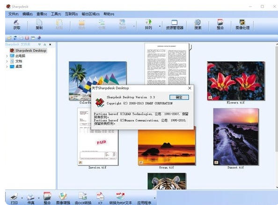Open the 互联网 (Internet) menu
This screenshot has height=205, width=278.
tap(71, 14)
